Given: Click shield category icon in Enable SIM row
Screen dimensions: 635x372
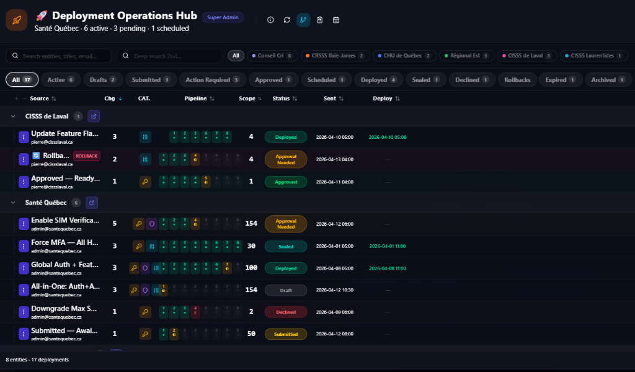Looking at the screenshot, I should 151,224.
